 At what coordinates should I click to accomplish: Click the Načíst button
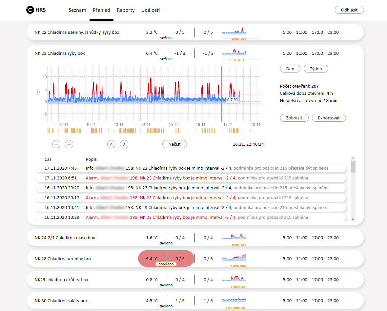click(x=174, y=144)
